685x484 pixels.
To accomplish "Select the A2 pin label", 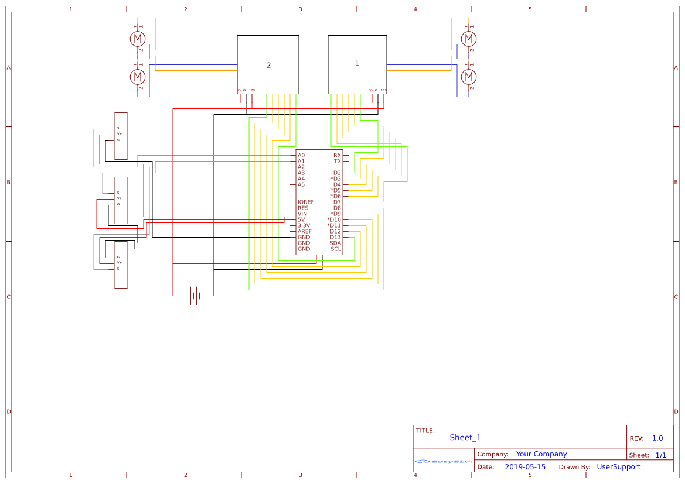I will 301,167.
